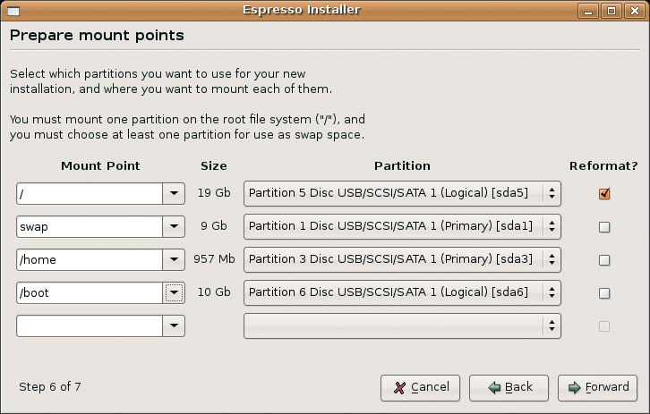Viewport: 650px width, 414px height.
Task: Click the 'Size' column header
Action: (x=214, y=165)
